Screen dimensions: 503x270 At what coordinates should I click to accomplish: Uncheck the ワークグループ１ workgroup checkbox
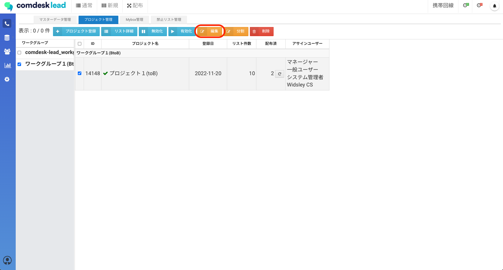(19, 64)
